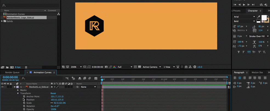Show channel and color management settings
This screenshot has height=111, width=270.
point(115,67)
